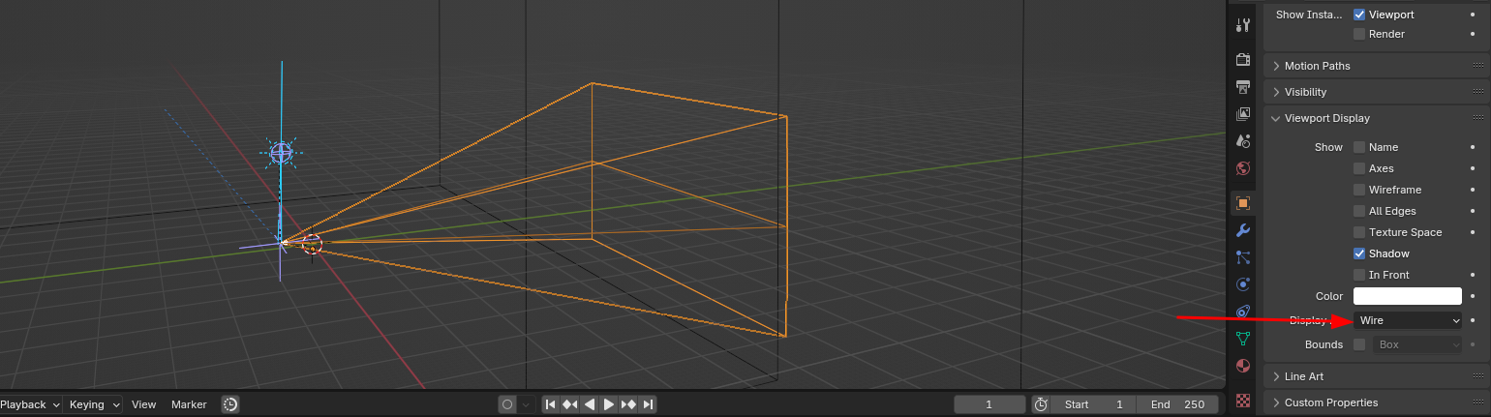Jump to previous keyframe
1491x417 pixels.
[570, 404]
